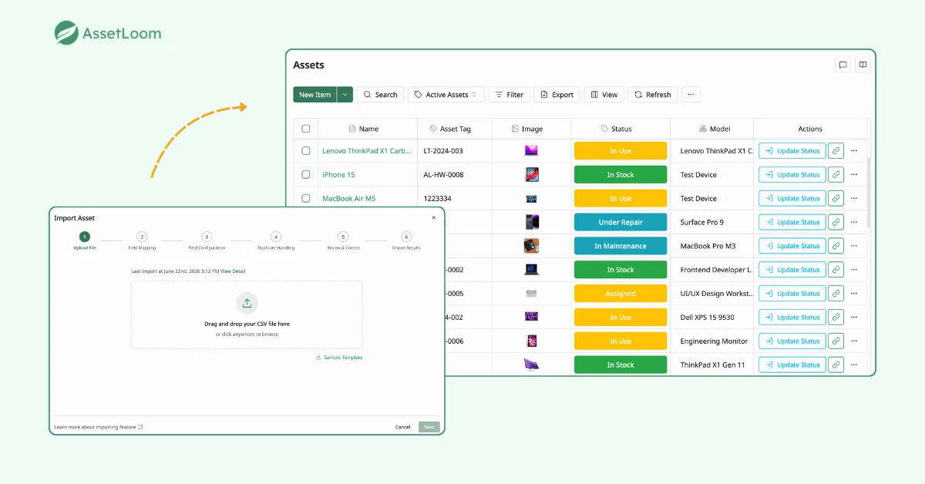925x484 pixels.
Task: Open the MacBook Air M5 asset name link
Action: pos(348,199)
